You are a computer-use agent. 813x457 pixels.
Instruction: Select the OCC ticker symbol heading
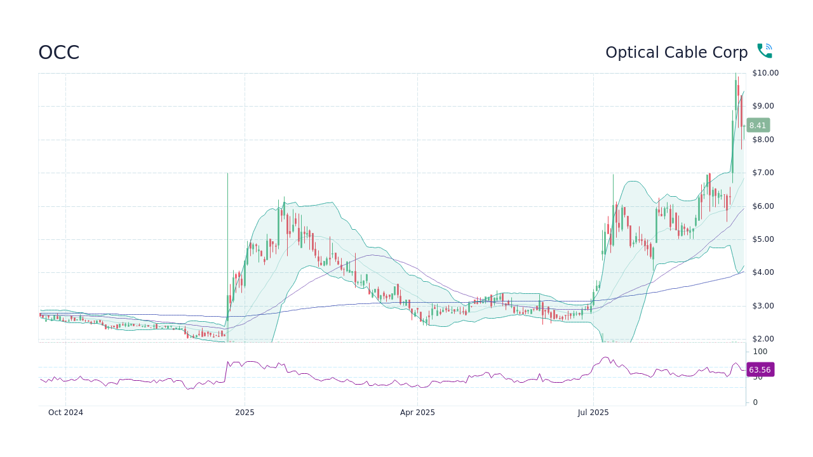(x=58, y=53)
